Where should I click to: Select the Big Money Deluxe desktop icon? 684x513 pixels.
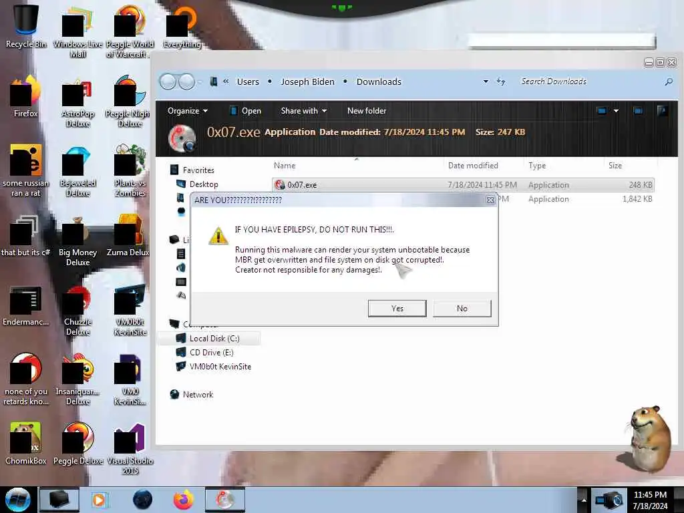click(x=77, y=240)
